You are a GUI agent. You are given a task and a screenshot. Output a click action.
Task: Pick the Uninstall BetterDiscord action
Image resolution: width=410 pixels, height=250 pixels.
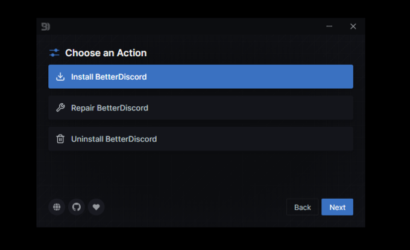coord(201,139)
